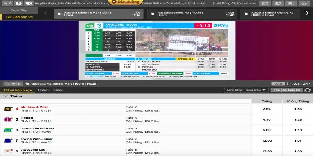Open the settings gear icon
Image resolution: width=313 pixels, height=156 pixels.
[304, 4]
